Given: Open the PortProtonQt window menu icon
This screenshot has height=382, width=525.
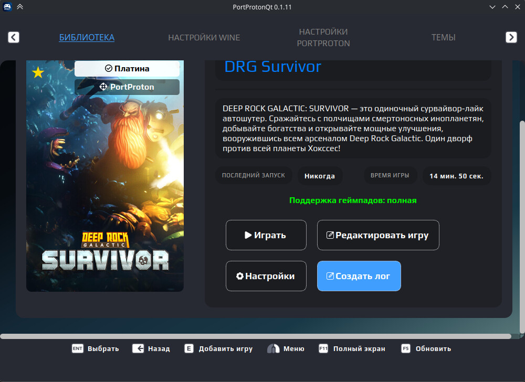Looking at the screenshot, I should pos(8,7).
